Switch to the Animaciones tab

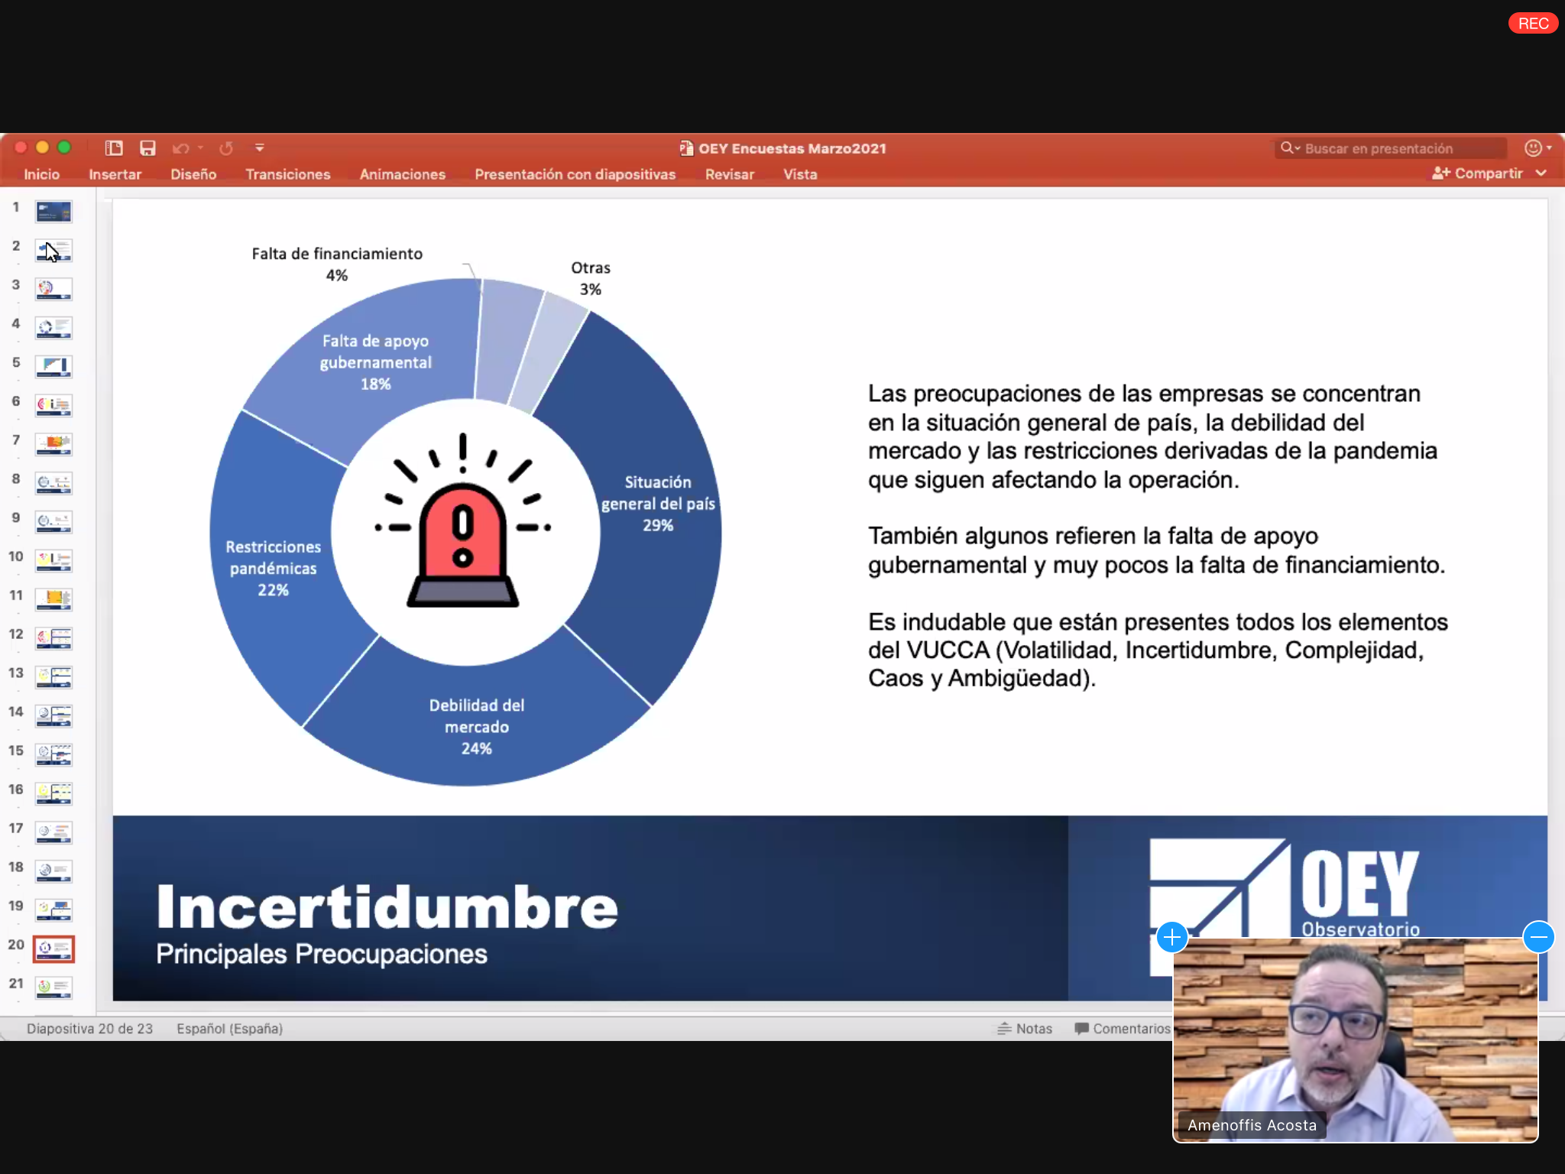pyautogui.click(x=403, y=174)
